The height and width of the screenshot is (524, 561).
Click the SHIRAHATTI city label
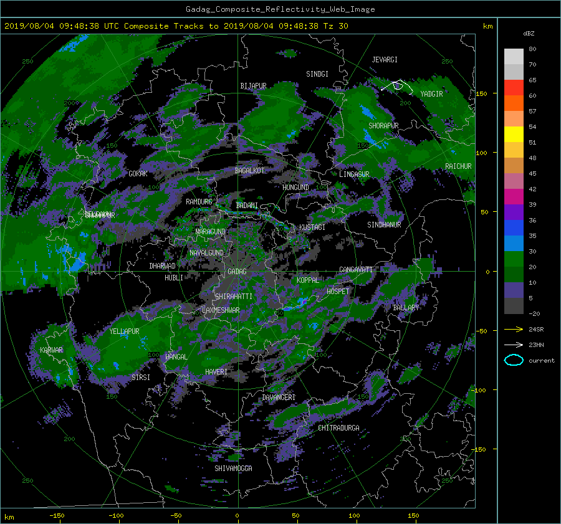(234, 297)
